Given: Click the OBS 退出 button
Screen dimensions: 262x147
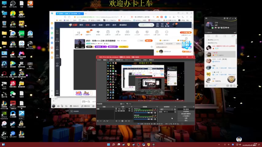Looking at the screenshot, I should 186,120.
